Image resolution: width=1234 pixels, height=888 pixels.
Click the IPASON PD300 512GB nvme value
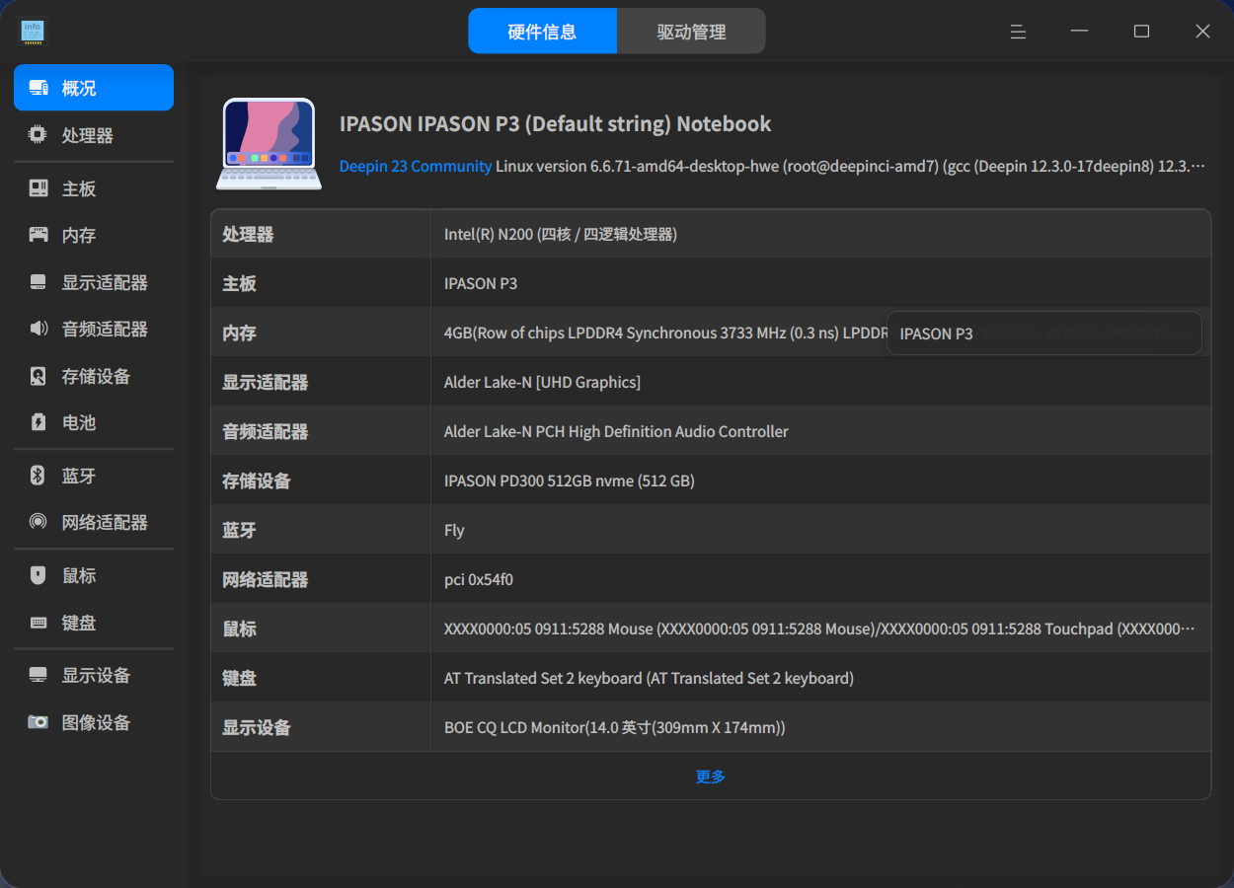(x=570, y=481)
